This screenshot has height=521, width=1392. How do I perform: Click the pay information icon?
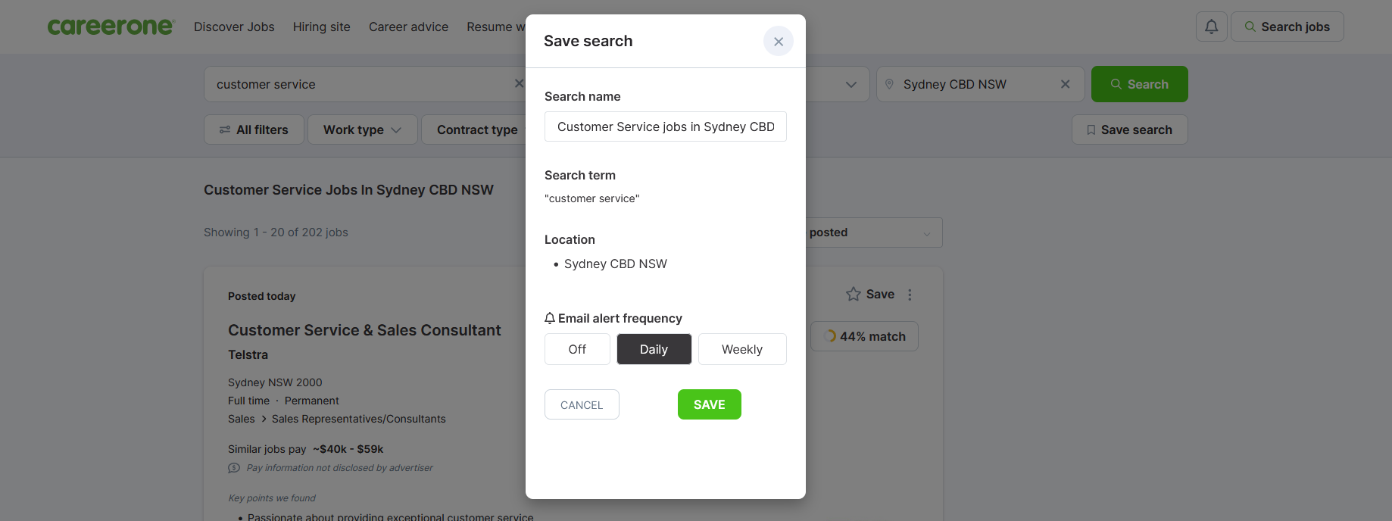(234, 468)
